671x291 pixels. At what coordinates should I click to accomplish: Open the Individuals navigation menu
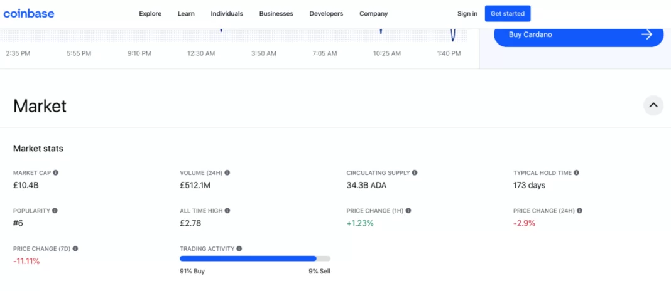227,14
